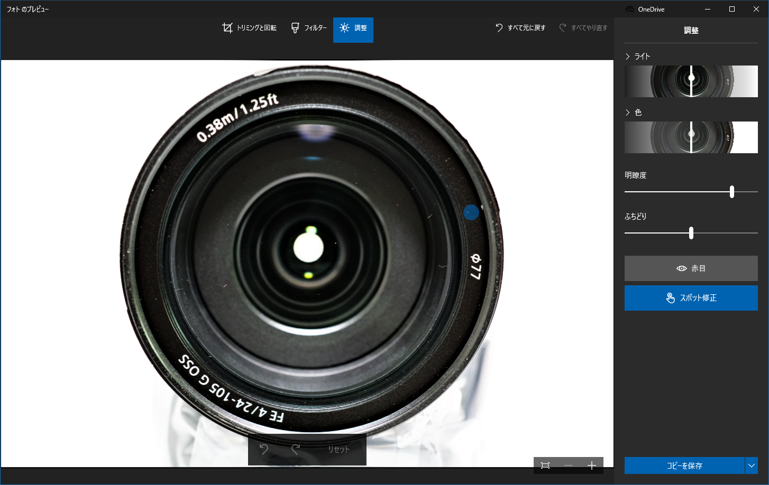The image size is (769, 485).
Task: Switch to the フィルター tab
Action: (309, 28)
